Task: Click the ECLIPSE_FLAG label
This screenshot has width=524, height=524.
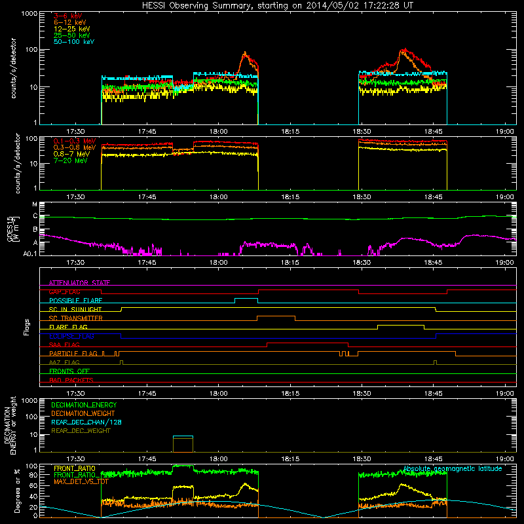Action: coord(71,336)
